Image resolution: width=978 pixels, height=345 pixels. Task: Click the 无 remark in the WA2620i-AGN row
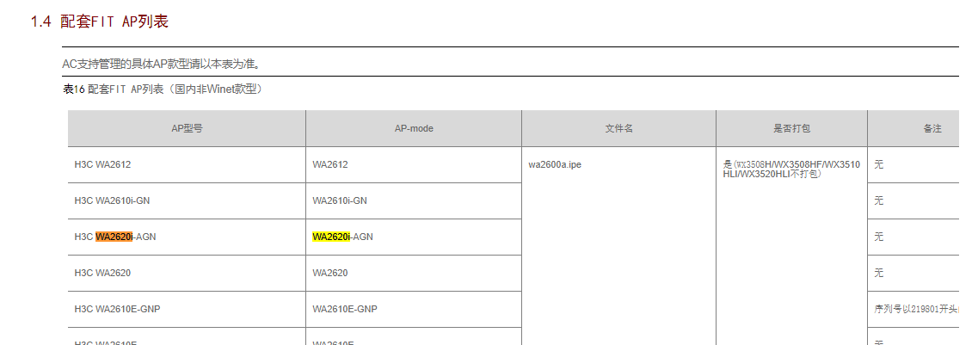879,237
